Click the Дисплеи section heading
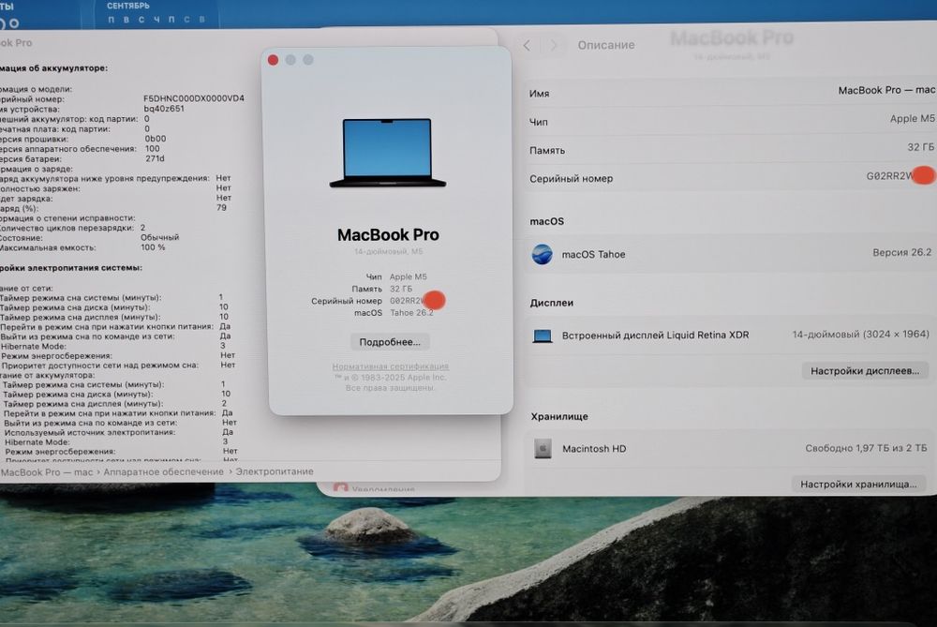 click(552, 303)
